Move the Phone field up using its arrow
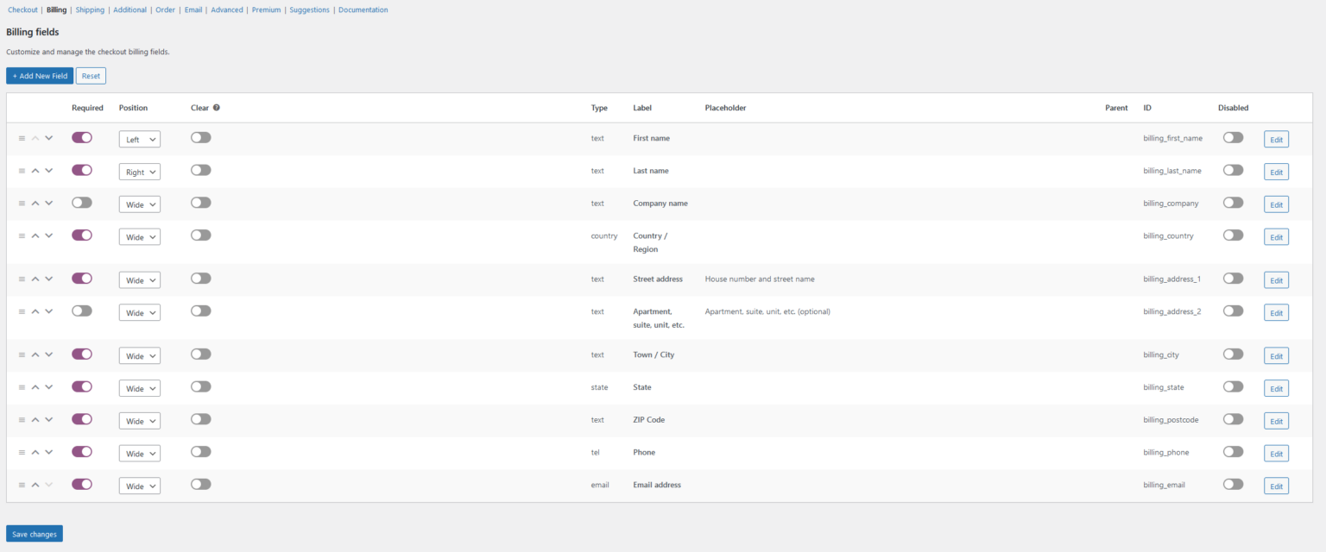 point(35,451)
